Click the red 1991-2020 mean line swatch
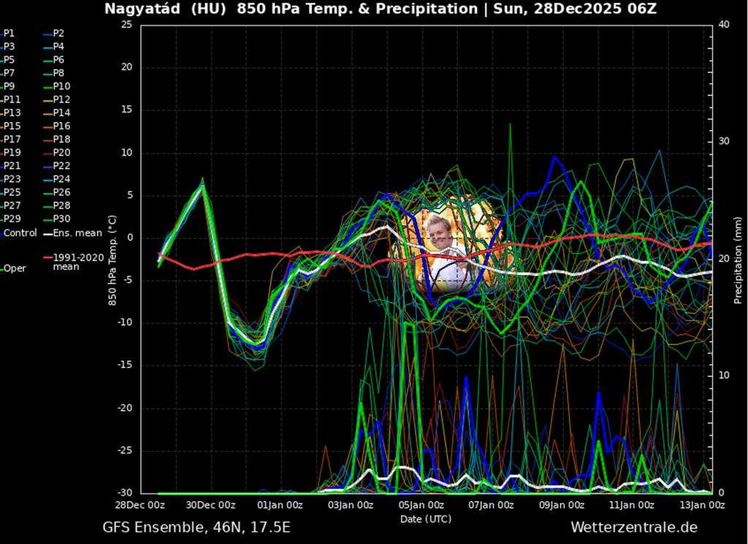Screen dimensions: 748x544 (x=47, y=257)
